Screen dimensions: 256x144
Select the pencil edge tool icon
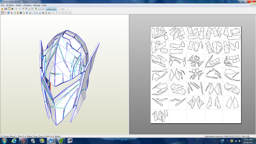(x=23, y=9)
